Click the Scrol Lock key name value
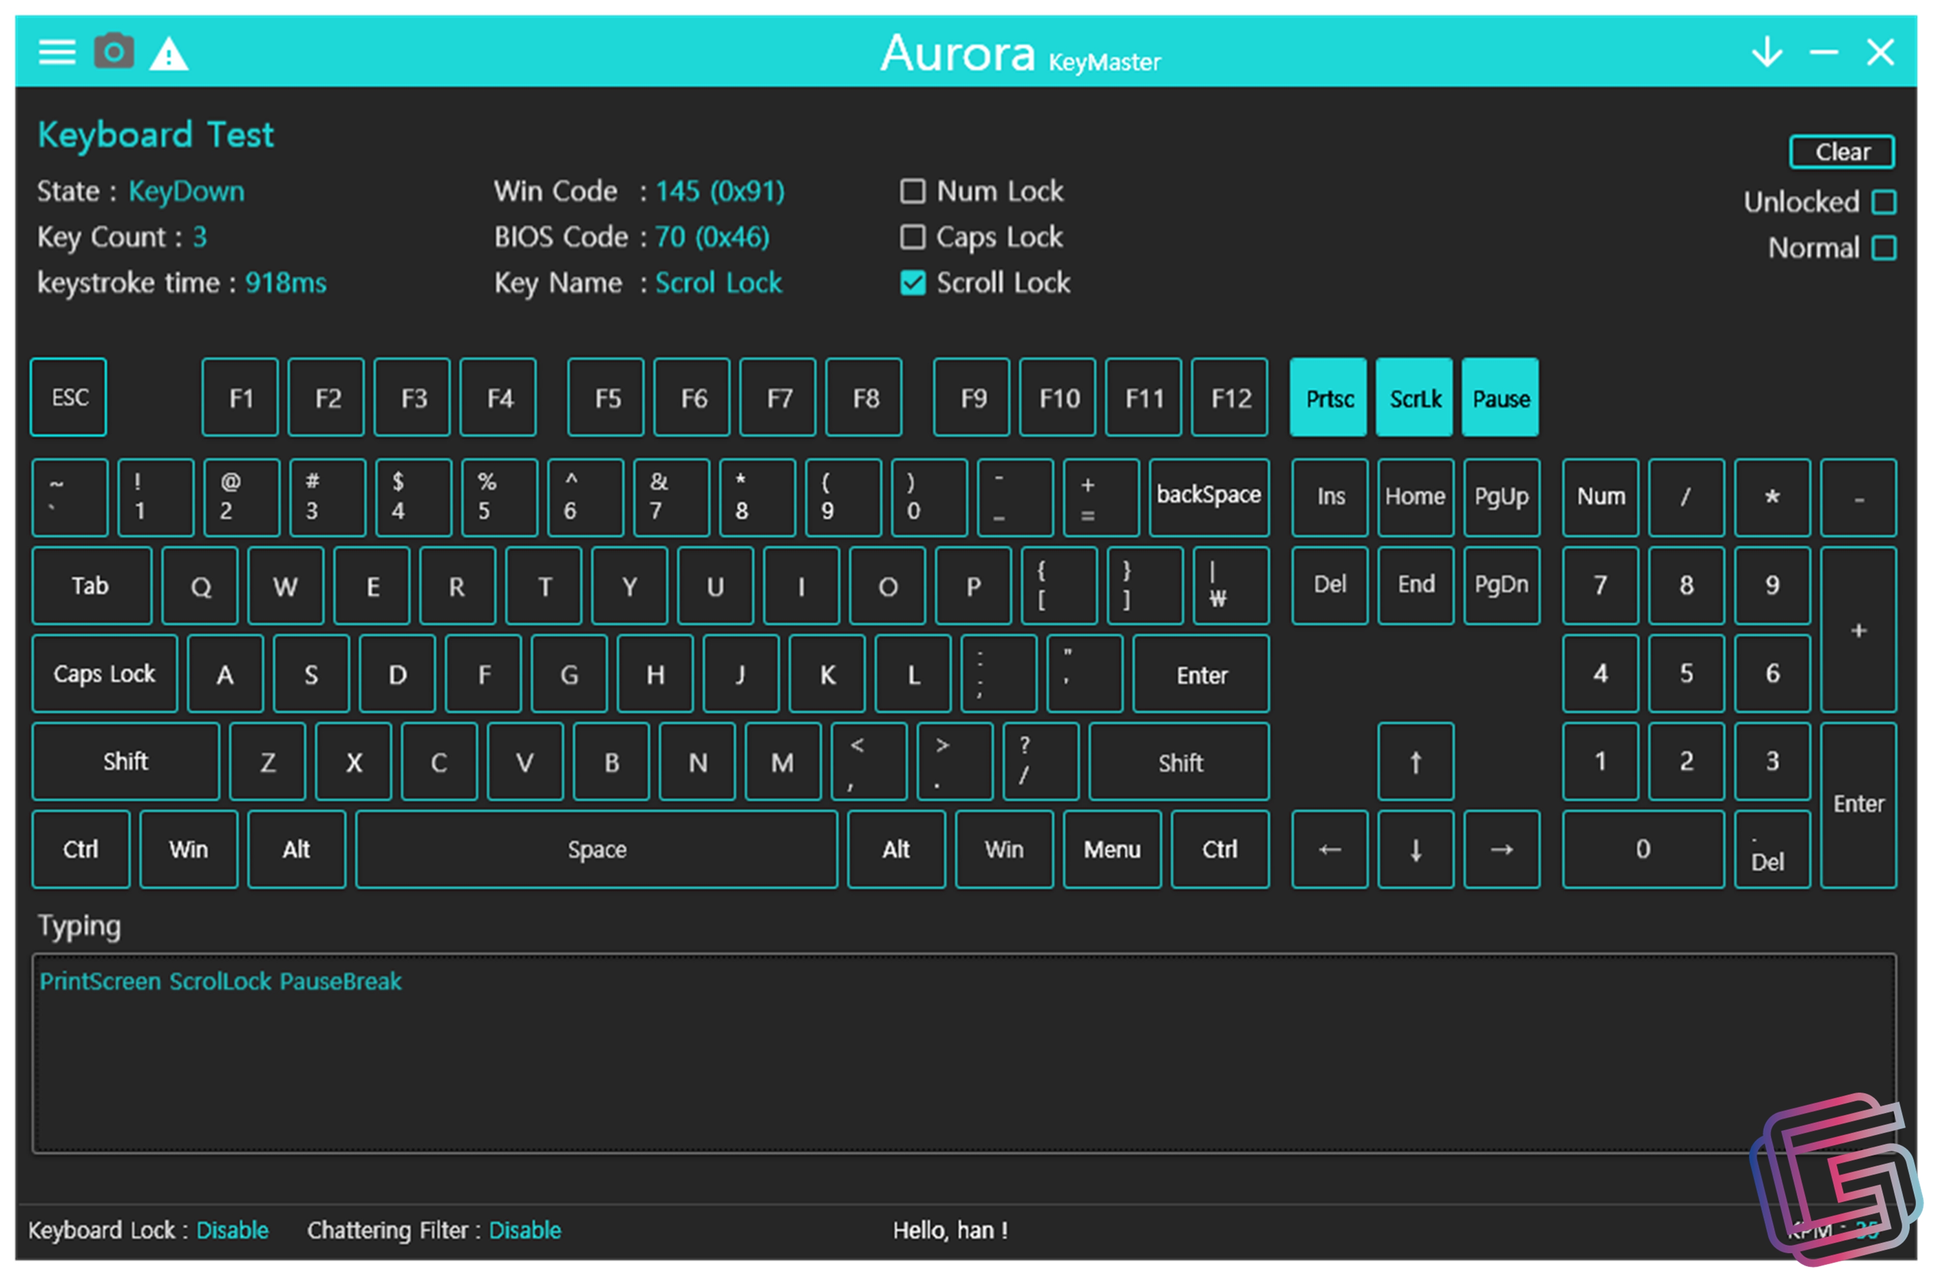Viewport: 1934px width, 1277px height. point(718,283)
